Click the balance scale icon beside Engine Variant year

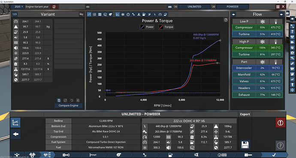54,6
